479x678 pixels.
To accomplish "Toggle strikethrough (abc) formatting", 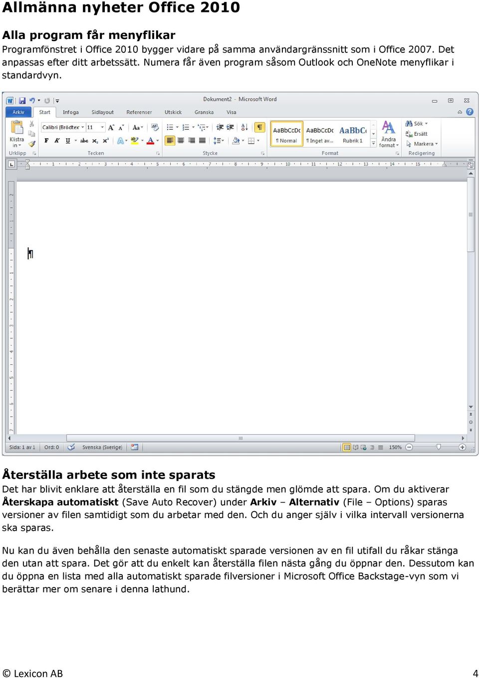I will click(x=84, y=141).
